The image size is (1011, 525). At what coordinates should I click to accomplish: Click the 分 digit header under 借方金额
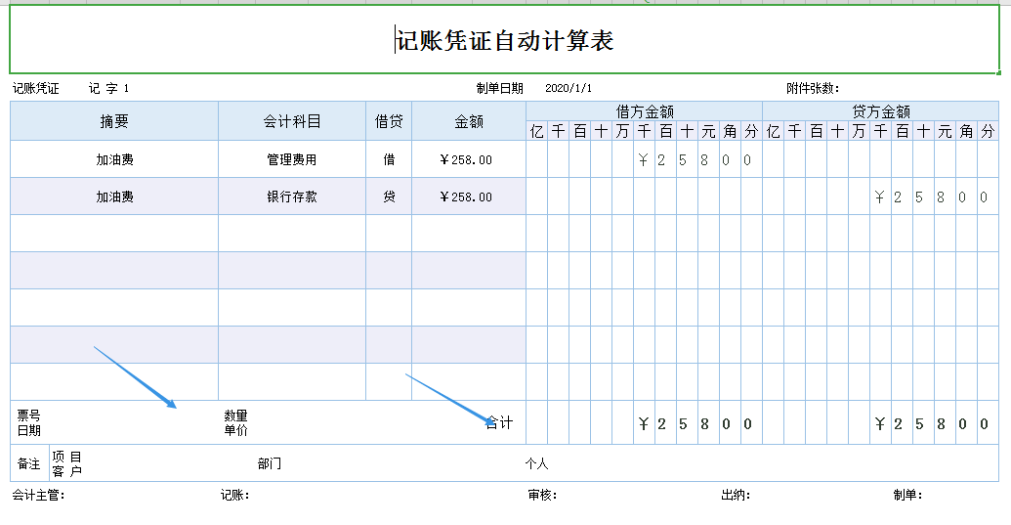(x=751, y=132)
